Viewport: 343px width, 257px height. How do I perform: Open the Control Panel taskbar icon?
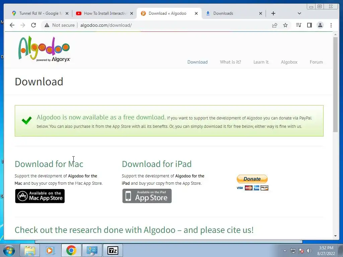(x=92, y=250)
